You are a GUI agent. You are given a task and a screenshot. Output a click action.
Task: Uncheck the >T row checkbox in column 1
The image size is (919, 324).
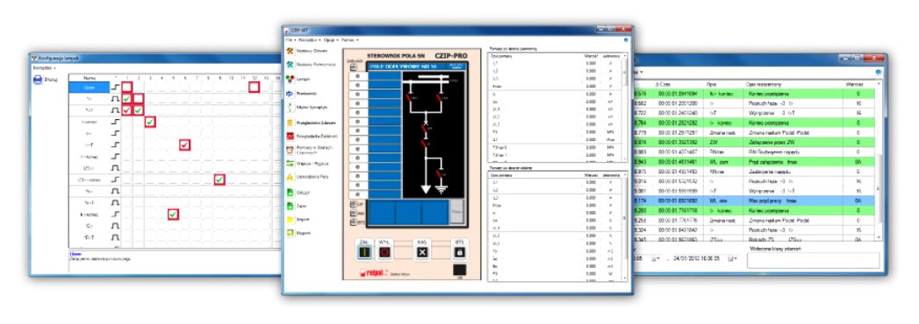pyautogui.click(x=126, y=110)
